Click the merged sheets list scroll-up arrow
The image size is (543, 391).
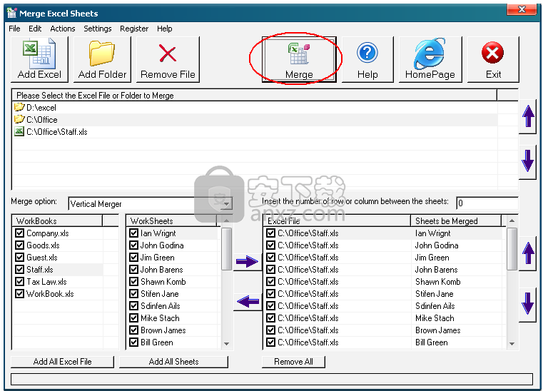(512, 220)
